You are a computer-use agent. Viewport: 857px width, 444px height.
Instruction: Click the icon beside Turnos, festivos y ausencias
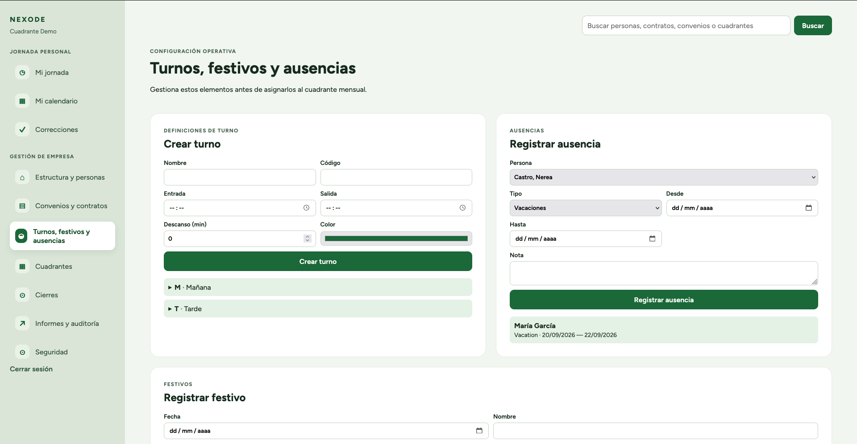click(x=21, y=236)
